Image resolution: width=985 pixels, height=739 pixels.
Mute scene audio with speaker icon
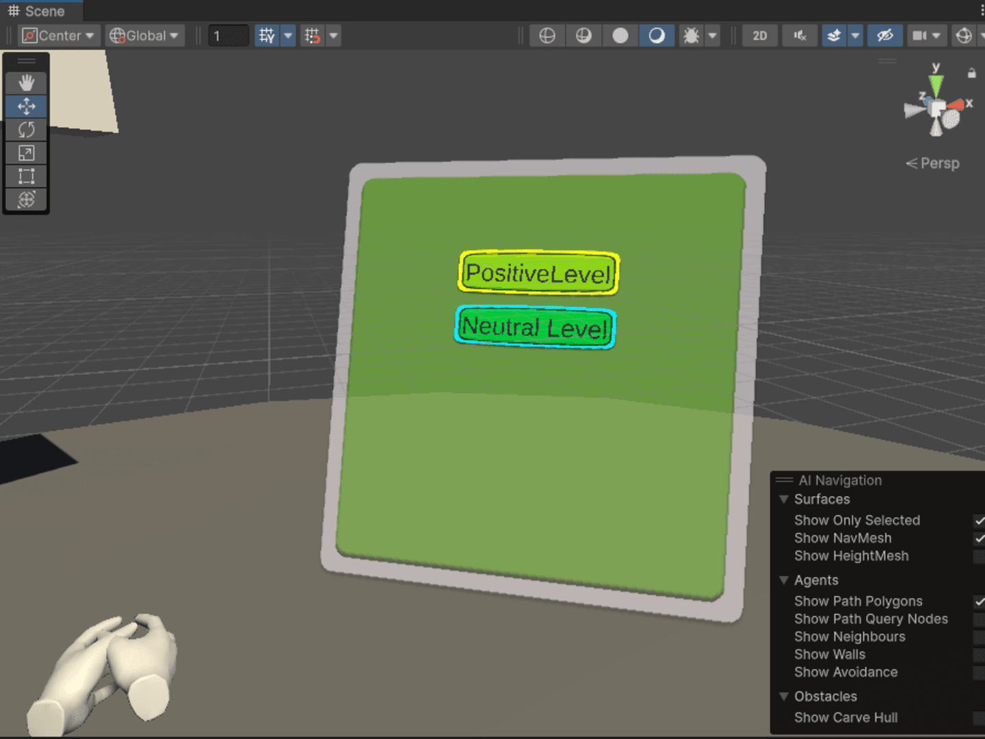[x=800, y=36]
